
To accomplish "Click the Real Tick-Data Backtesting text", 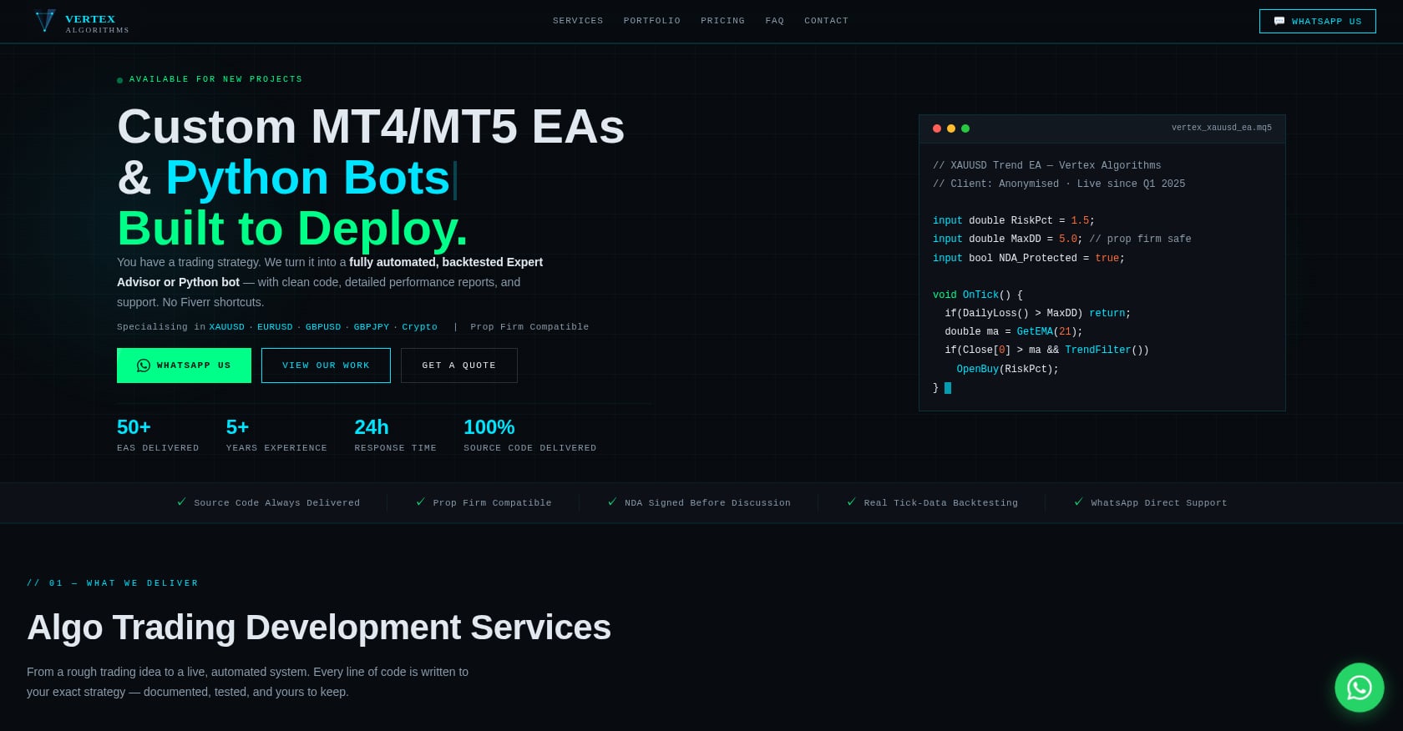I will 941,503.
